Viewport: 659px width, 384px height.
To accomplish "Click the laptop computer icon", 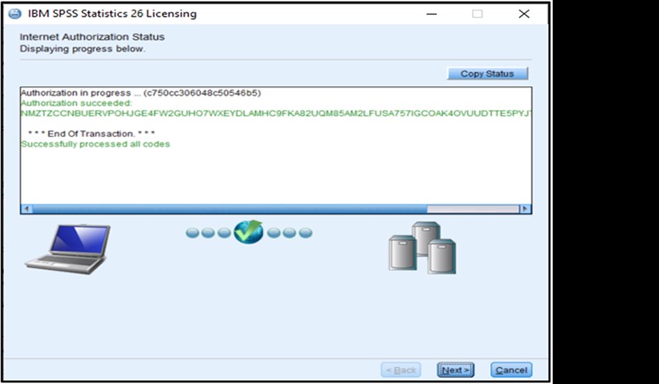I will coord(67,249).
